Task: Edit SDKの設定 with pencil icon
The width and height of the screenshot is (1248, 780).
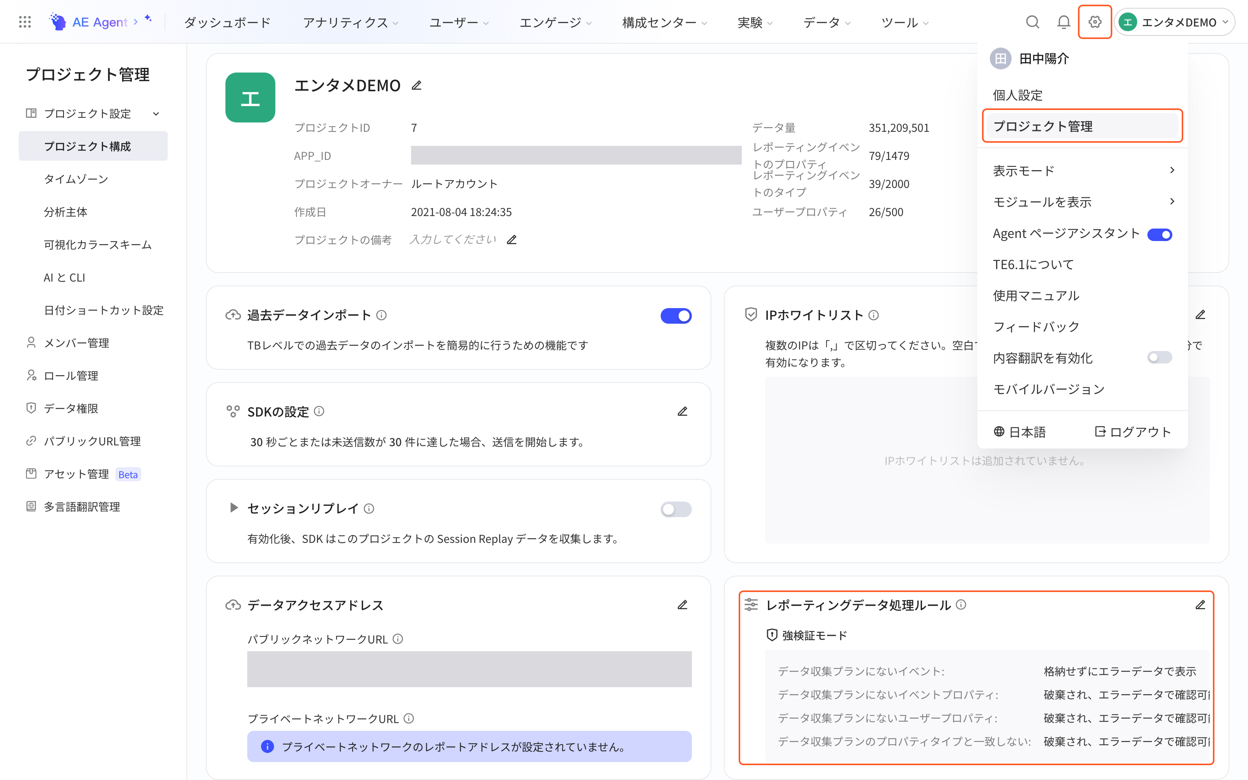Action: click(682, 411)
